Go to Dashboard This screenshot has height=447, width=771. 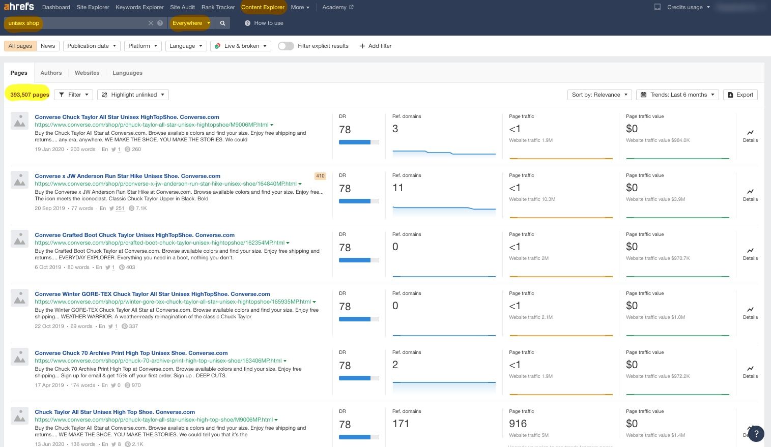[56, 7]
